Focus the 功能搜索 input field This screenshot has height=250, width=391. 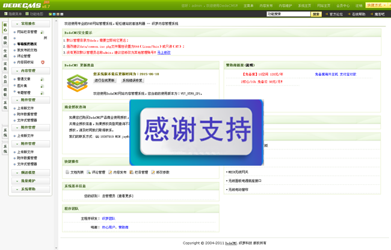click(x=289, y=14)
